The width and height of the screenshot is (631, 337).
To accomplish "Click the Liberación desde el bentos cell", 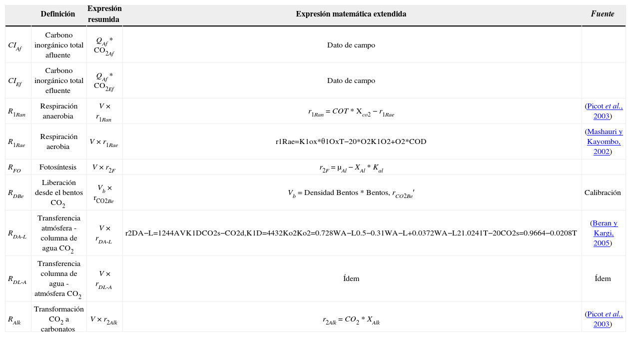I will click(59, 192).
